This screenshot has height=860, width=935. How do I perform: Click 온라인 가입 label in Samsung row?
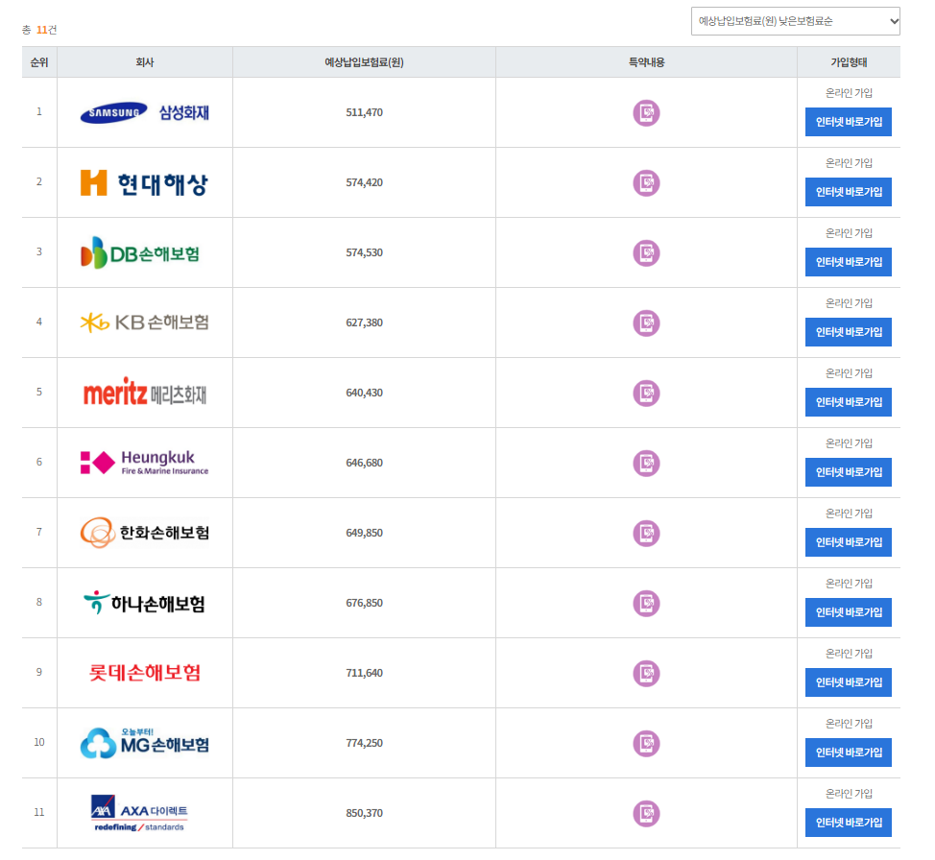[849, 93]
